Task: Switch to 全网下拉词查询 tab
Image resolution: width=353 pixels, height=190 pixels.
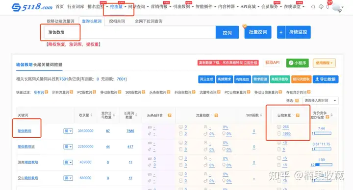Action: coord(149,21)
